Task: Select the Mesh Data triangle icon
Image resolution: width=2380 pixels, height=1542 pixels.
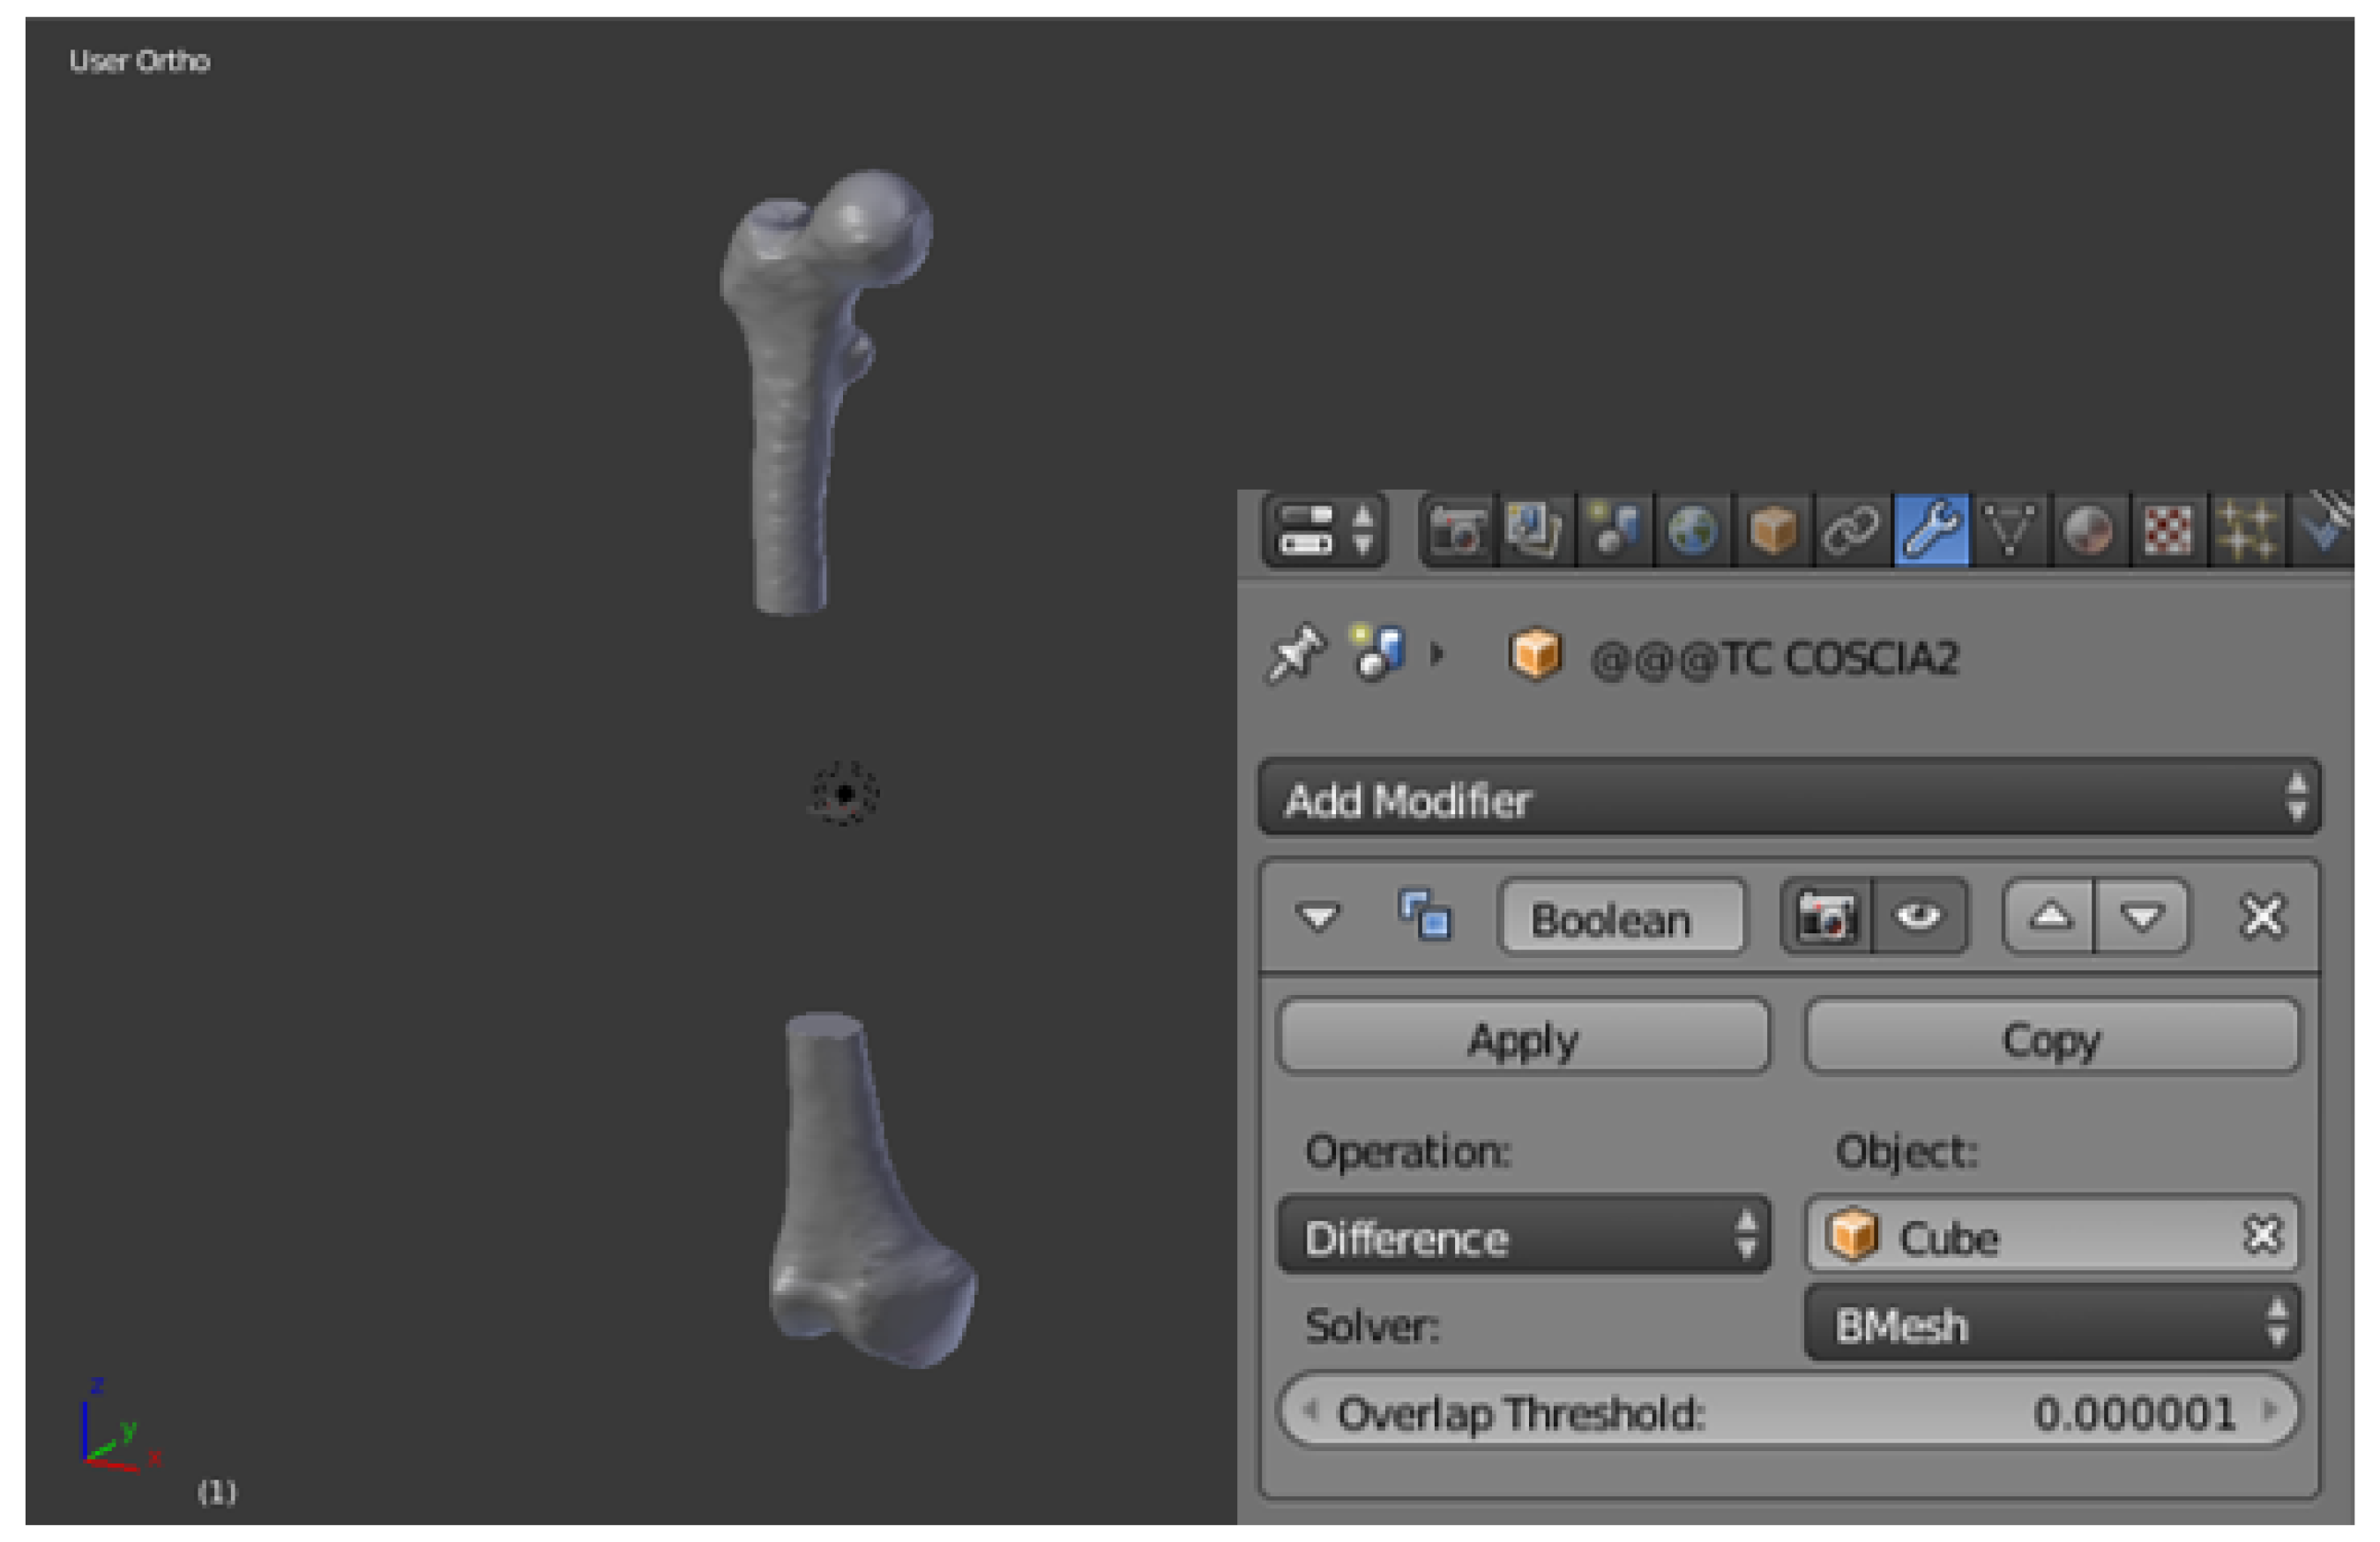Action: coord(2010,530)
